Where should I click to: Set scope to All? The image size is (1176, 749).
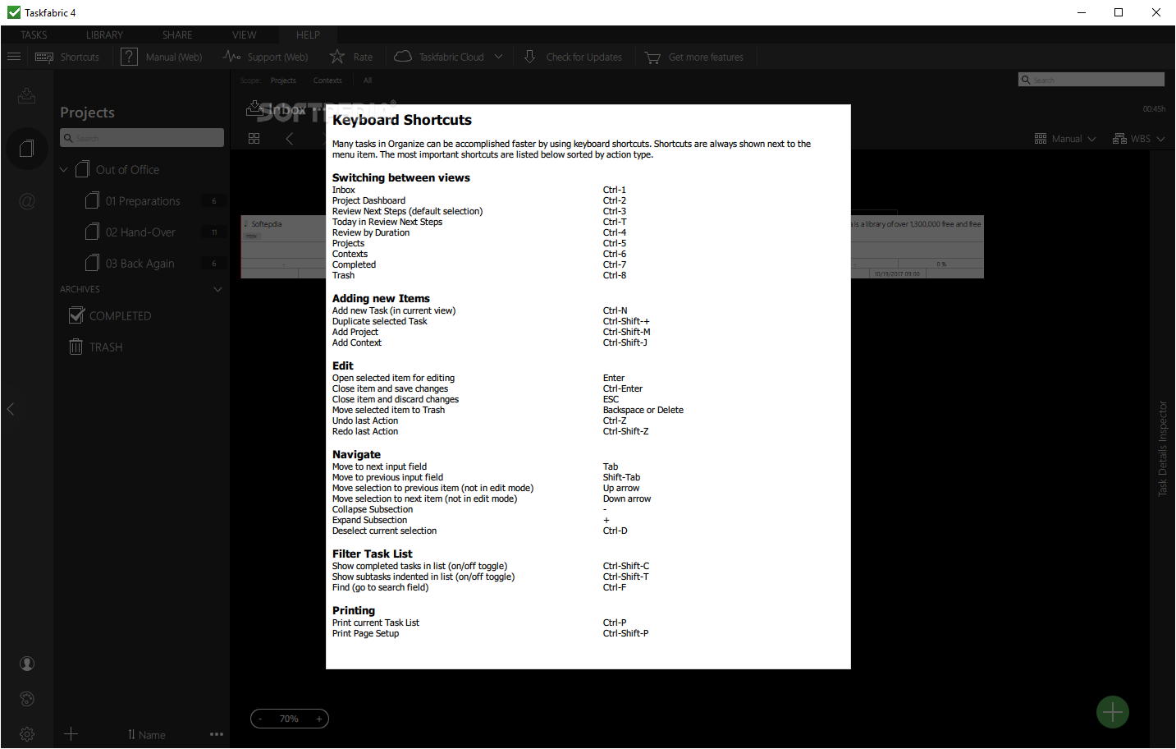coord(368,80)
